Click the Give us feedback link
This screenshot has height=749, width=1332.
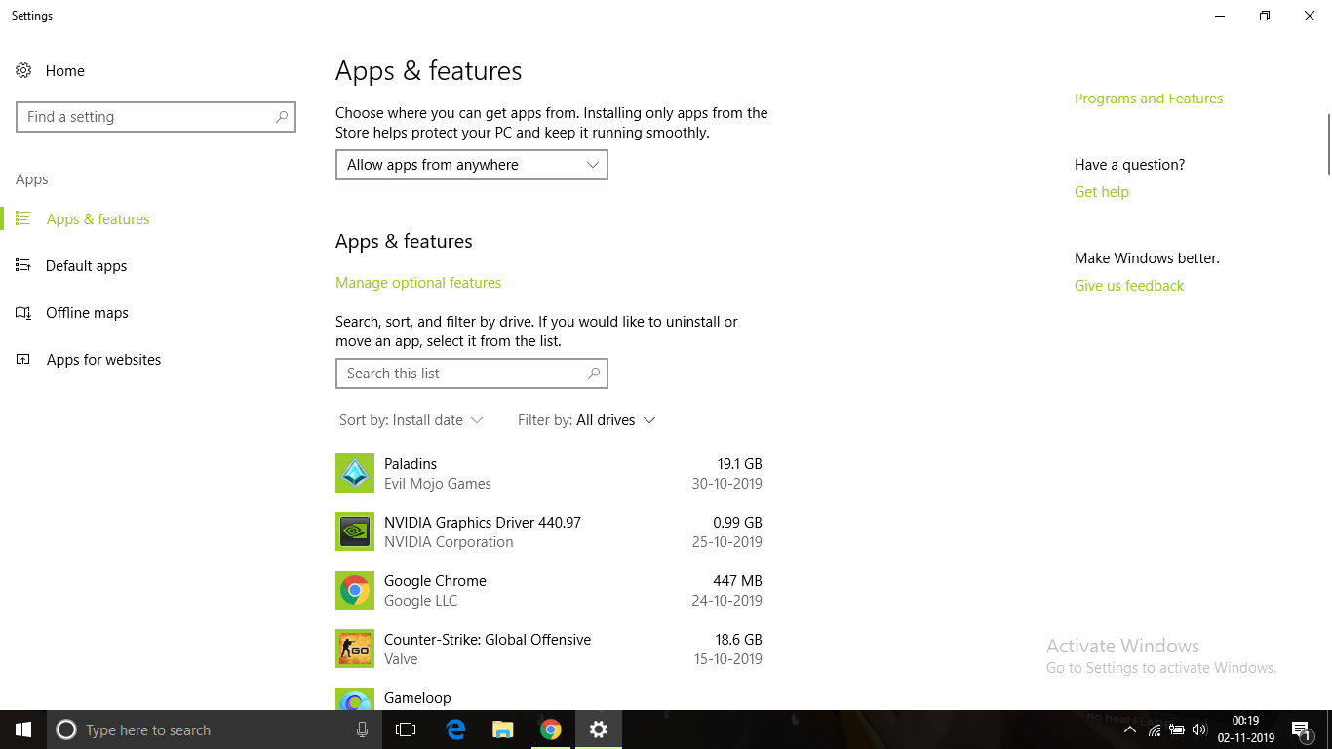(x=1129, y=286)
